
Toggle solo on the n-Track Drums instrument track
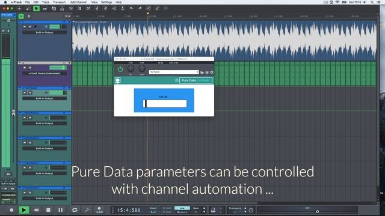(x=30, y=68)
